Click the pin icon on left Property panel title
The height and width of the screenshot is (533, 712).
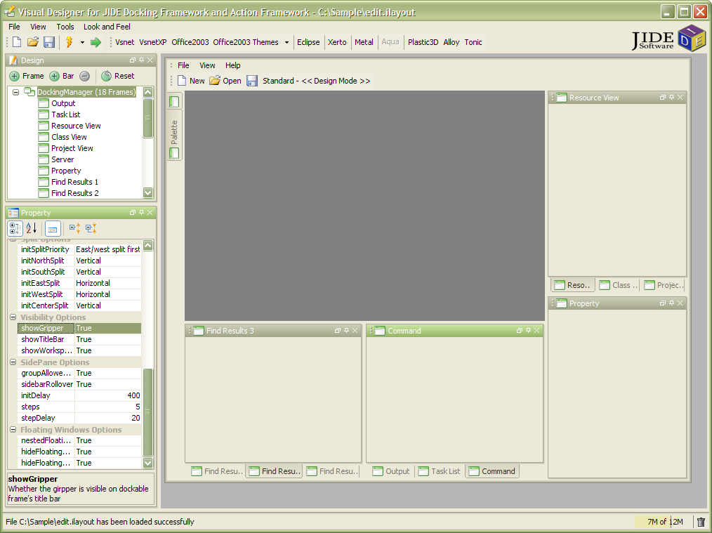pos(142,213)
